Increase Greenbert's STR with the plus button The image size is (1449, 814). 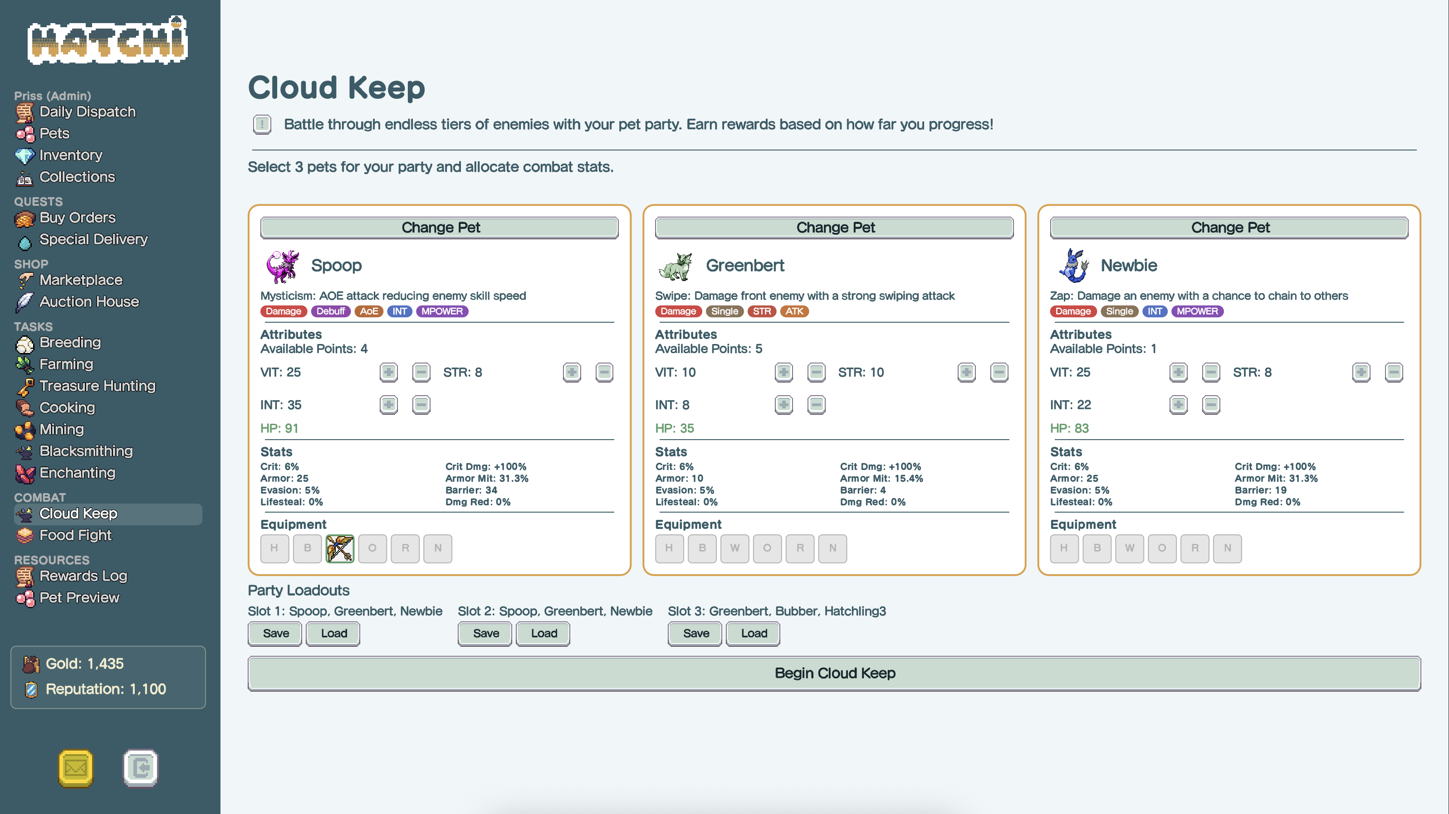[966, 372]
